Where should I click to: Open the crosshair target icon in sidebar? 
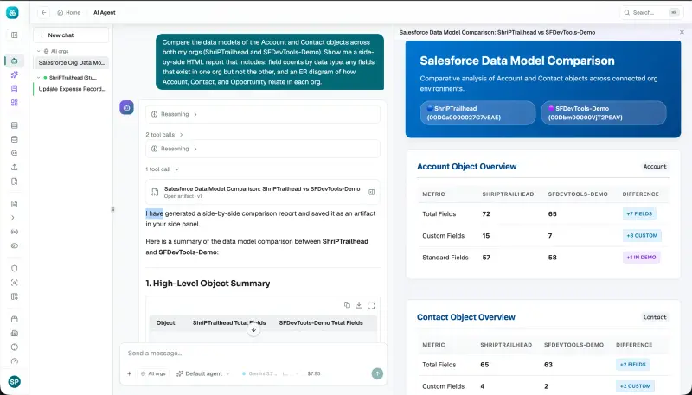(x=14, y=347)
